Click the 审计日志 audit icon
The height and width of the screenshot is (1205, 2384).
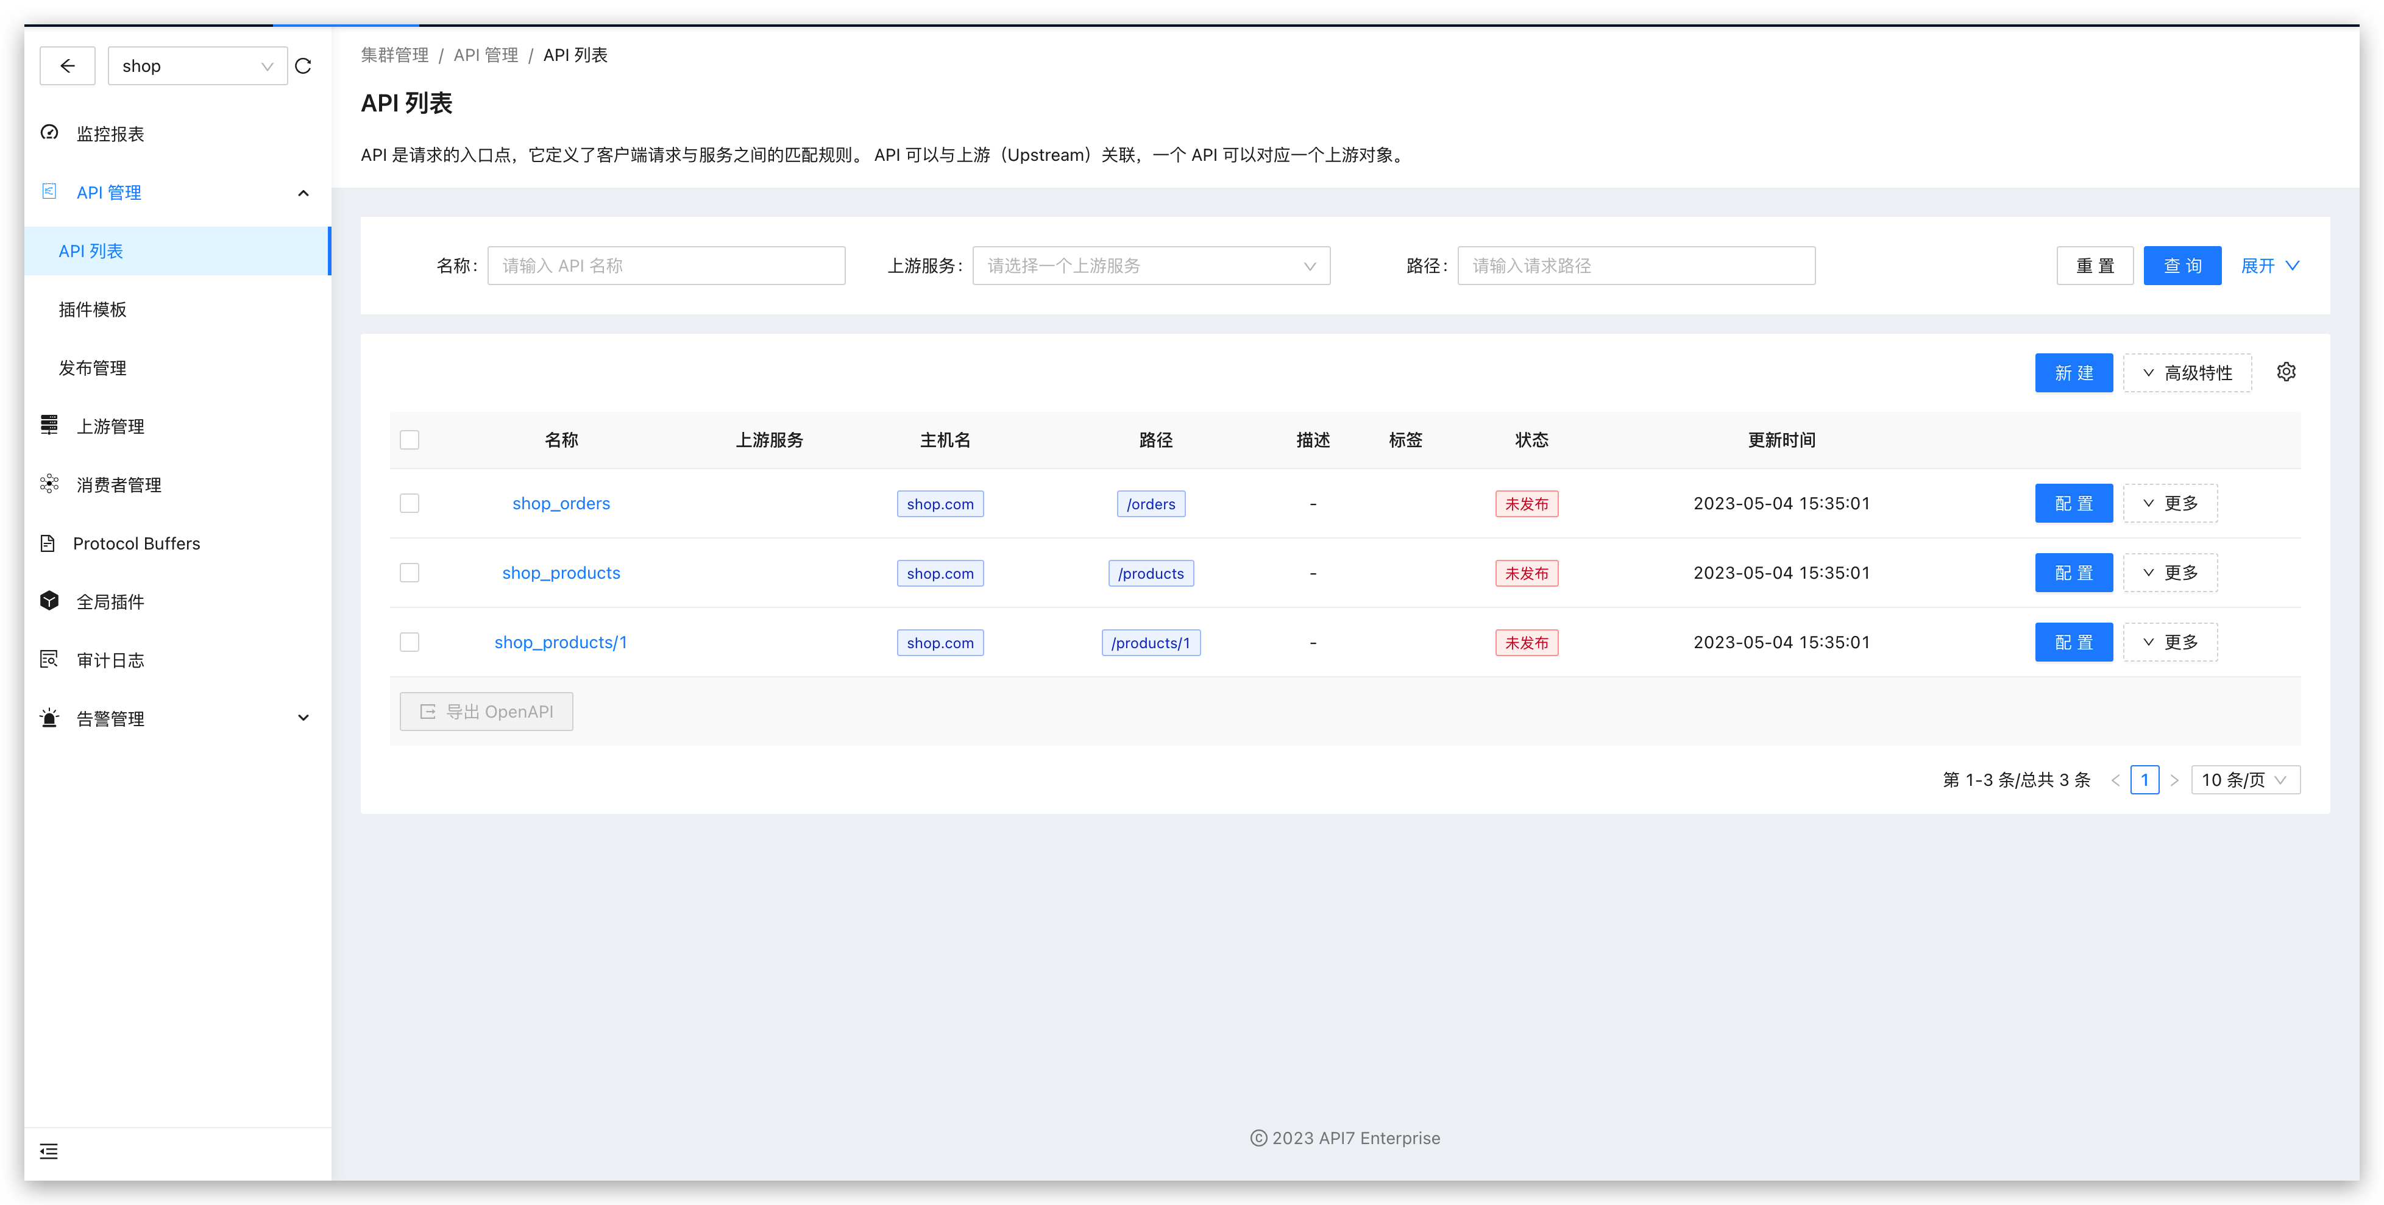[50, 660]
